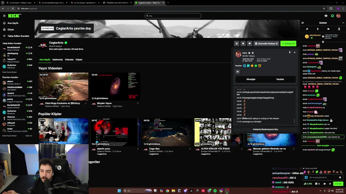Open the Videolar tab
The width and height of the screenshot is (346, 194).
pos(69,60)
